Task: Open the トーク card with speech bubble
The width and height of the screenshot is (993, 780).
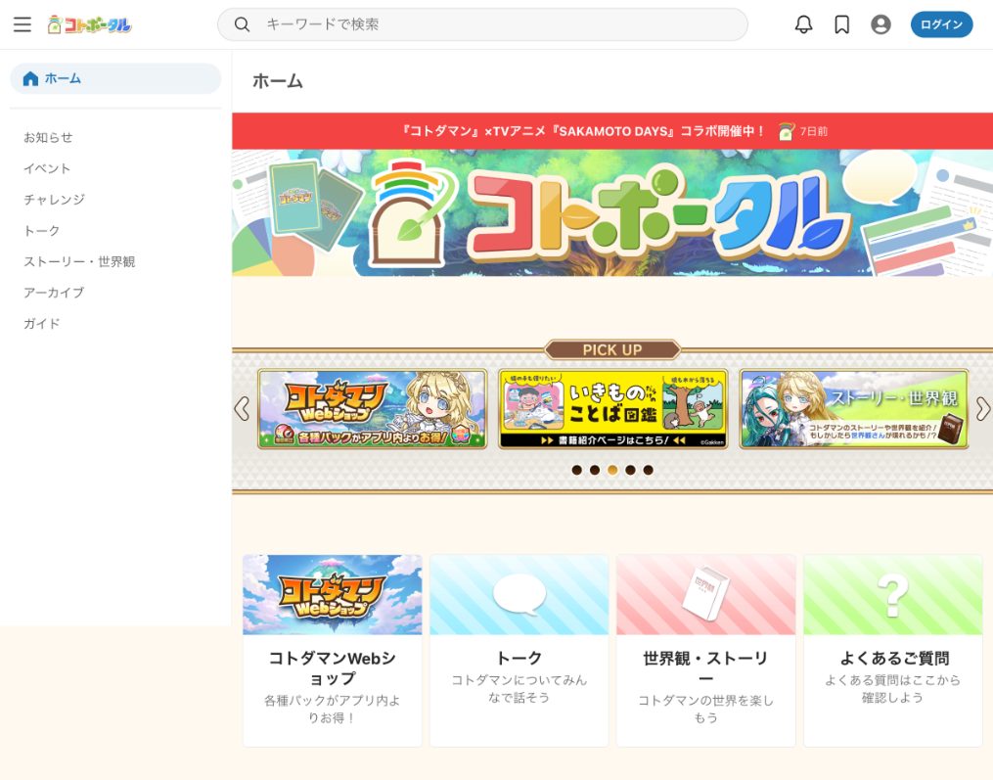Action: 519,651
